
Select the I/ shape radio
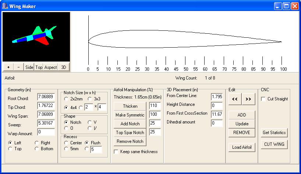[x=90, y=128]
